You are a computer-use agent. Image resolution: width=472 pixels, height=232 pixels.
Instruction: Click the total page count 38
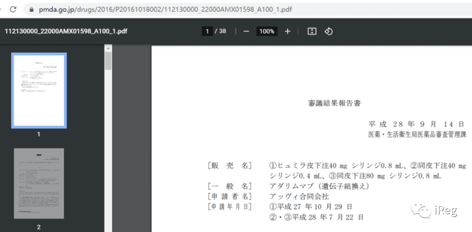point(222,31)
